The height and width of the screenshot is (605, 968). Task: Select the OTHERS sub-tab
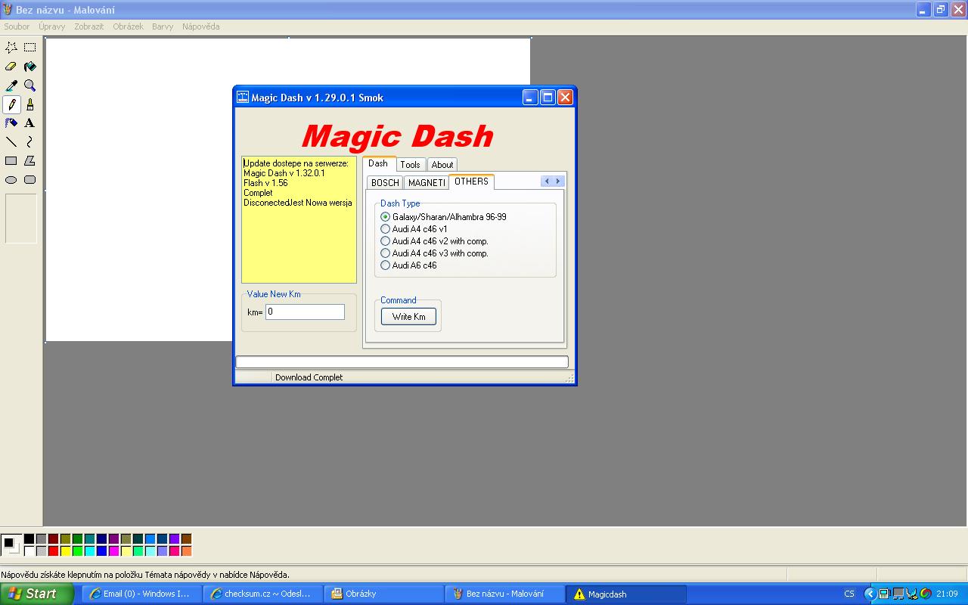pos(471,181)
